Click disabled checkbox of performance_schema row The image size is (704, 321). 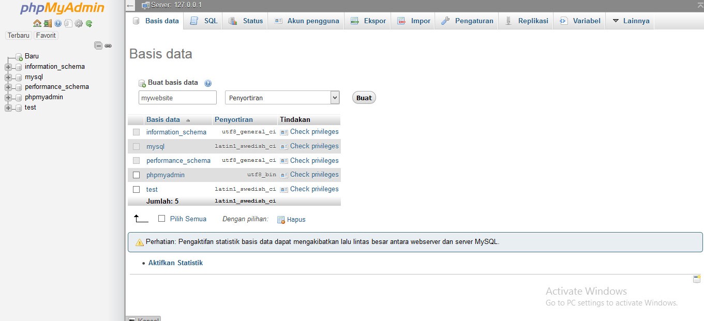(x=137, y=161)
